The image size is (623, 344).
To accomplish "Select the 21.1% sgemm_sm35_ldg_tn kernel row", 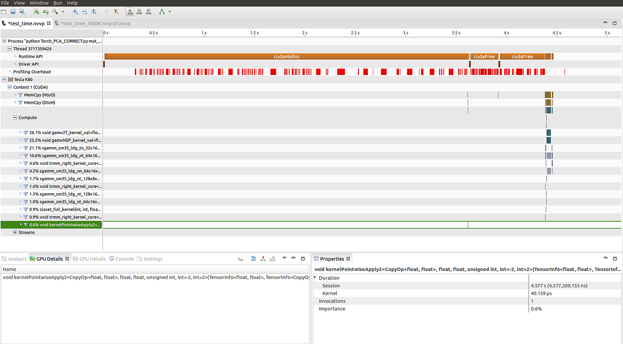I will pos(65,148).
